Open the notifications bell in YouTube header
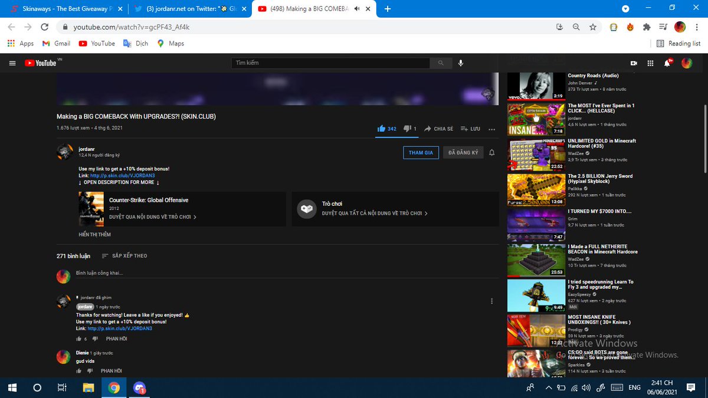 point(668,63)
